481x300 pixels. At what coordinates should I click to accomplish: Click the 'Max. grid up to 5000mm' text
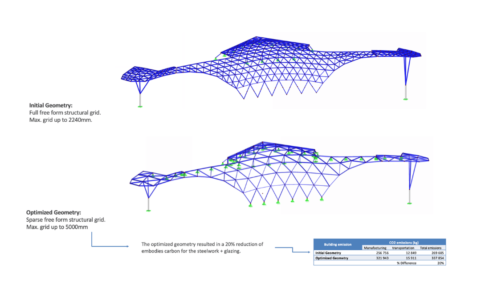pyautogui.click(x=57, y=227)
